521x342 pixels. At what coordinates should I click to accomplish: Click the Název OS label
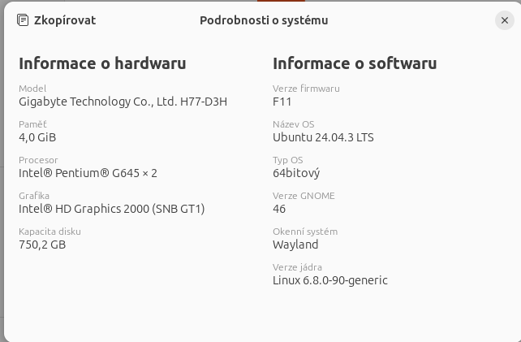tap(294, 124)
